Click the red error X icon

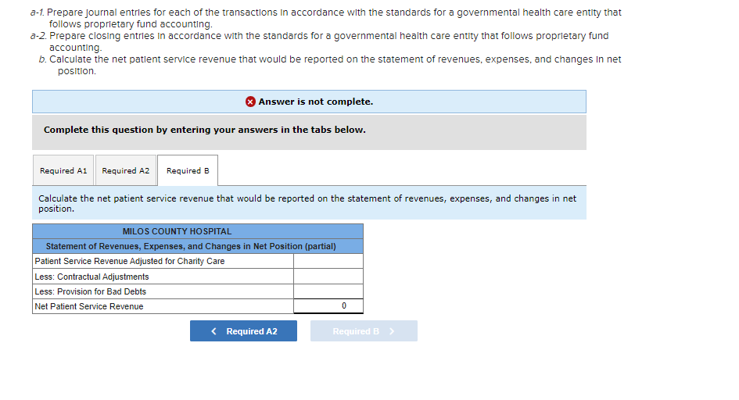(250, 102)
